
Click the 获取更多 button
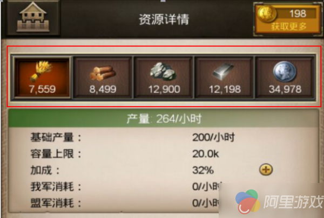(x=289, y=26)
